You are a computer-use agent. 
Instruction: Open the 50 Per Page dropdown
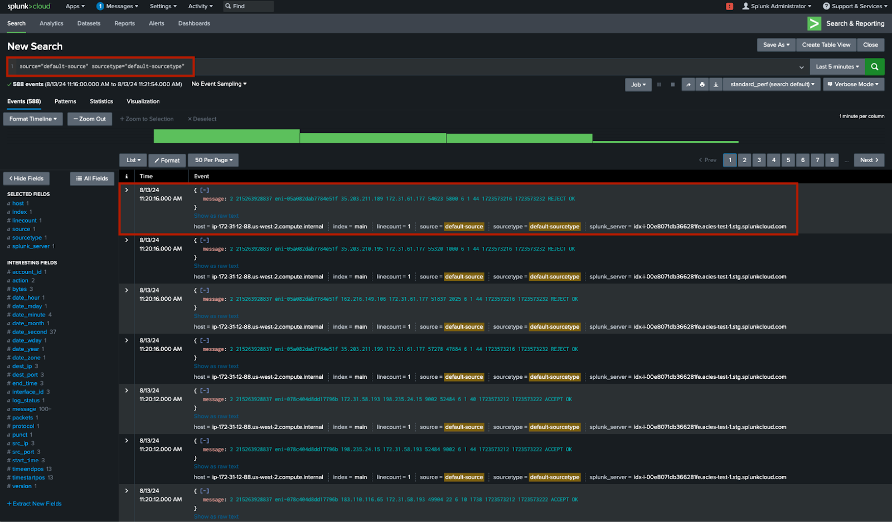214,160
